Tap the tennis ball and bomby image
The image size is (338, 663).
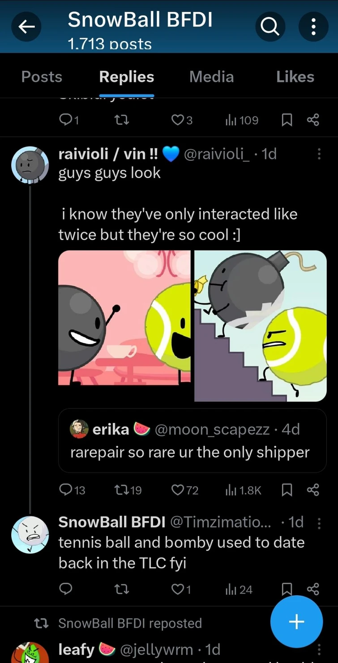pos(192,325)
